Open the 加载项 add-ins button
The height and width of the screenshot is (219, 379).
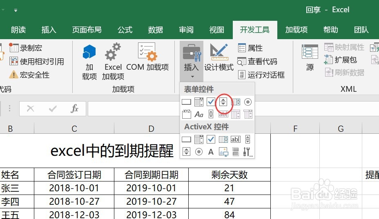(89, 62)
